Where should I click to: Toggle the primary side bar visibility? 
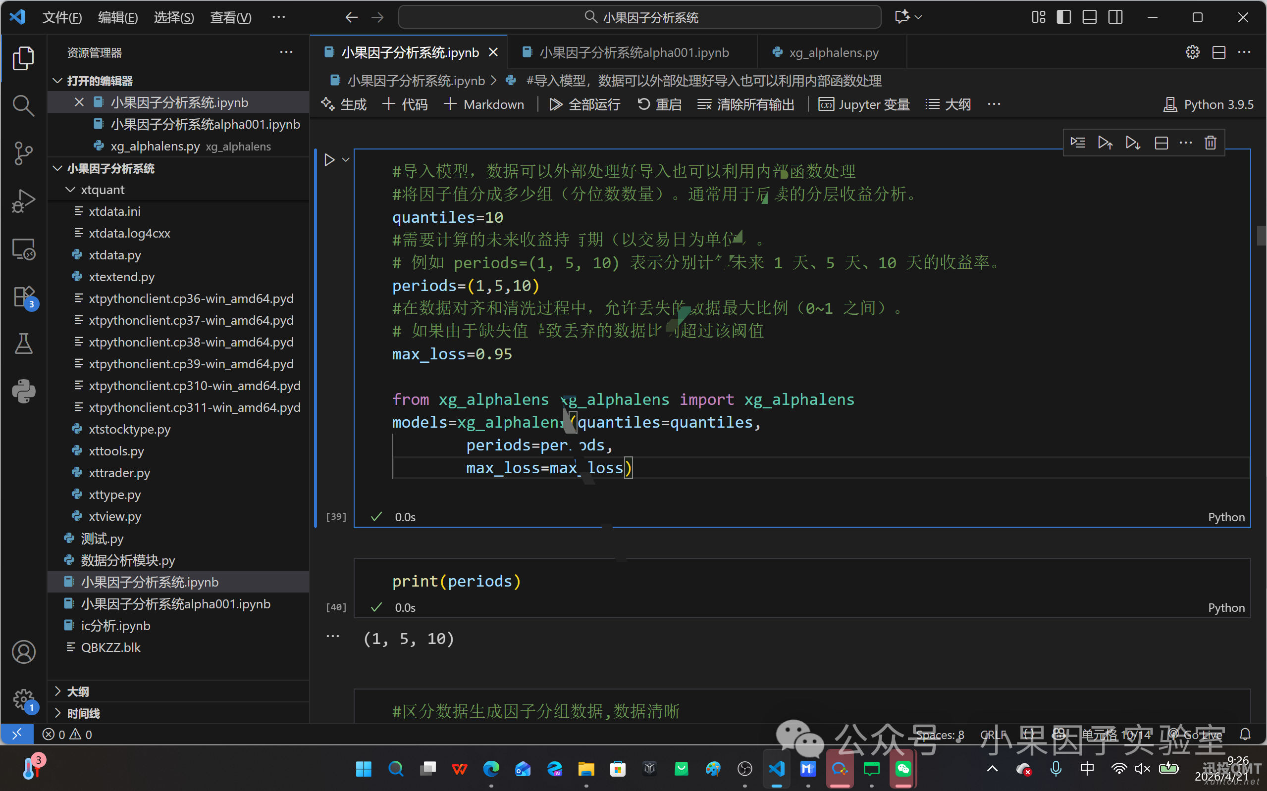pos(1063,17)
